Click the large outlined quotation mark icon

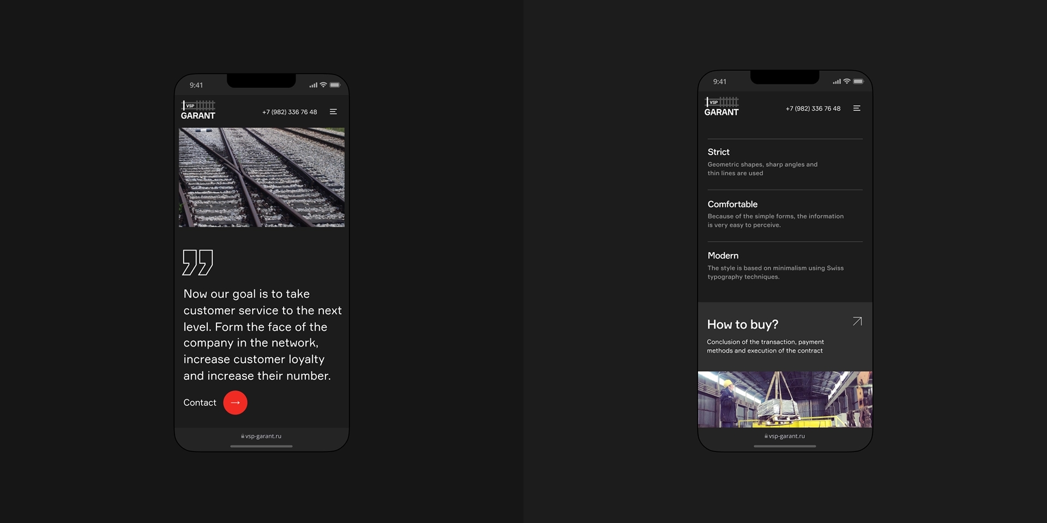point(197,263)
